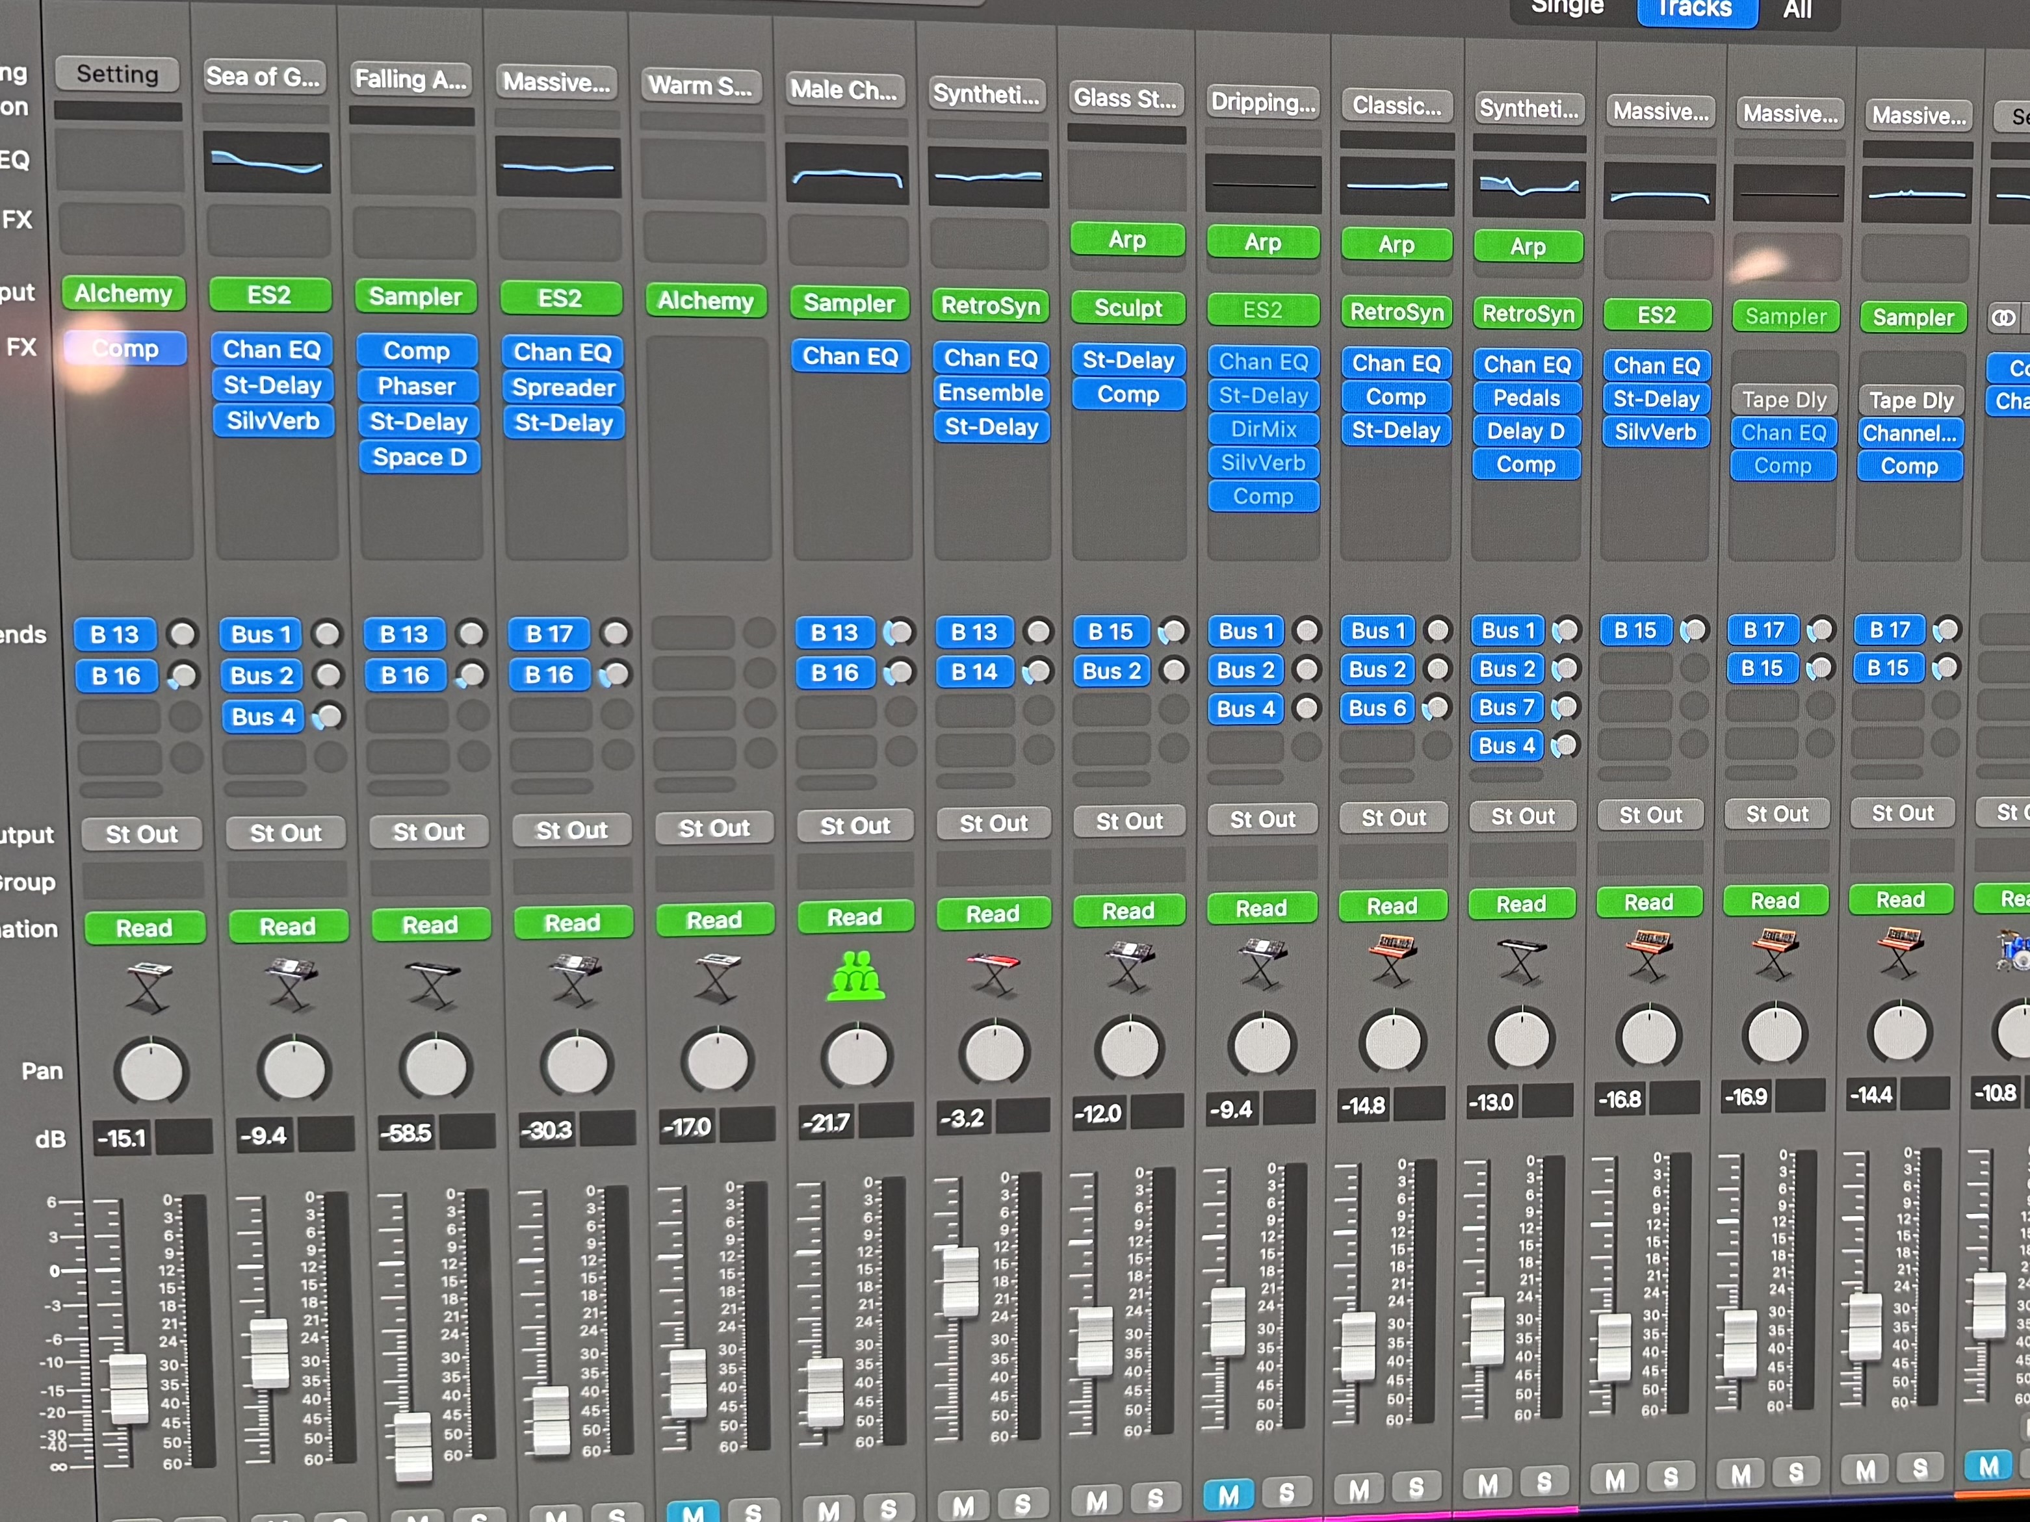
Task: Open the DirMix plug-in
Action: pos(1264,428)
